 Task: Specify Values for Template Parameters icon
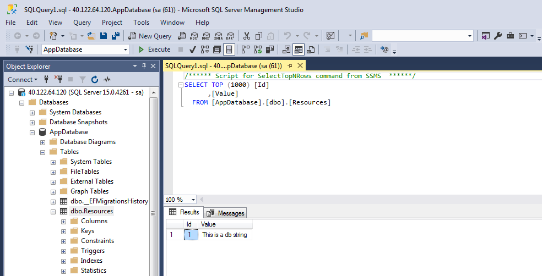tap(384, 49)
